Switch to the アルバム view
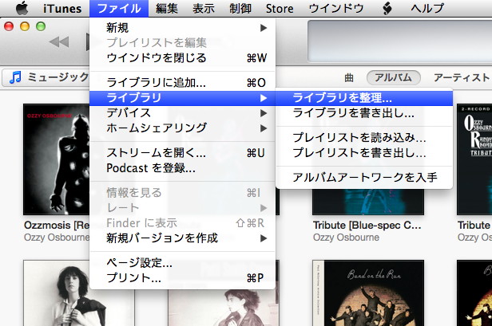Screen dimensions: 492x326 (x=394, y=77)
